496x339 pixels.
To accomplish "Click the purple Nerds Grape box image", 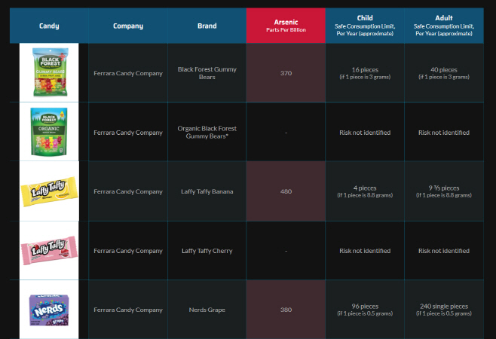I will pyautogui.click(x=49, y=310).
